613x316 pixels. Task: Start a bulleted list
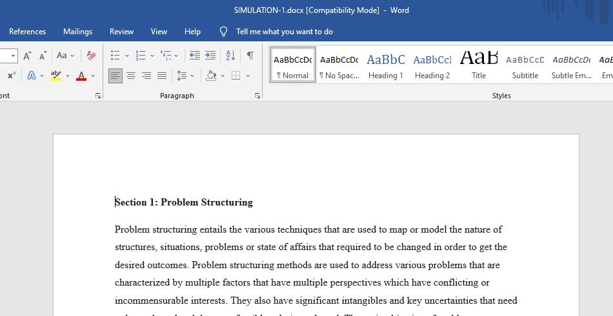[115, 56]
